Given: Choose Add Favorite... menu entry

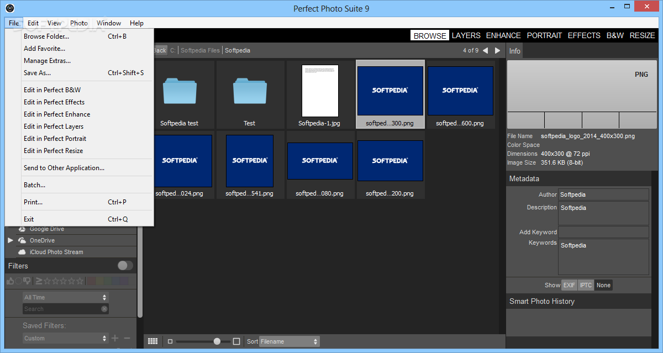Looking at the screenshot, I should point(79,49).
